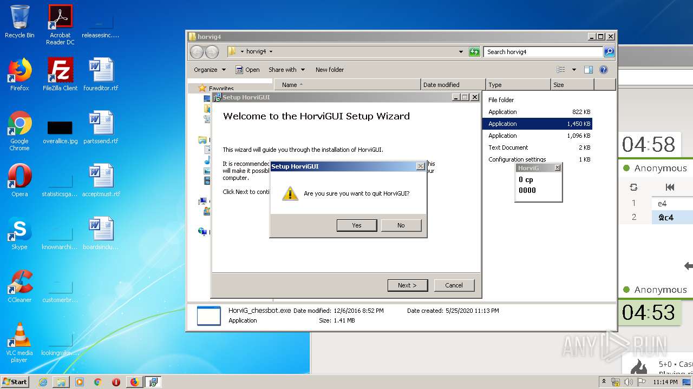The width and height of the screenshot is (693, 389).
Task: Choose No in the quit dialog
Action: pyautogui.click(x=401, y=225)
